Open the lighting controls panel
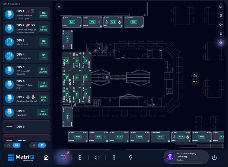This screenshot has height=167, width=228. pos(221,16)
